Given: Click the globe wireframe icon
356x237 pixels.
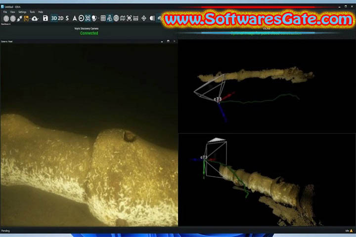Looking at the screenshot, I should [x=116, y=18].
